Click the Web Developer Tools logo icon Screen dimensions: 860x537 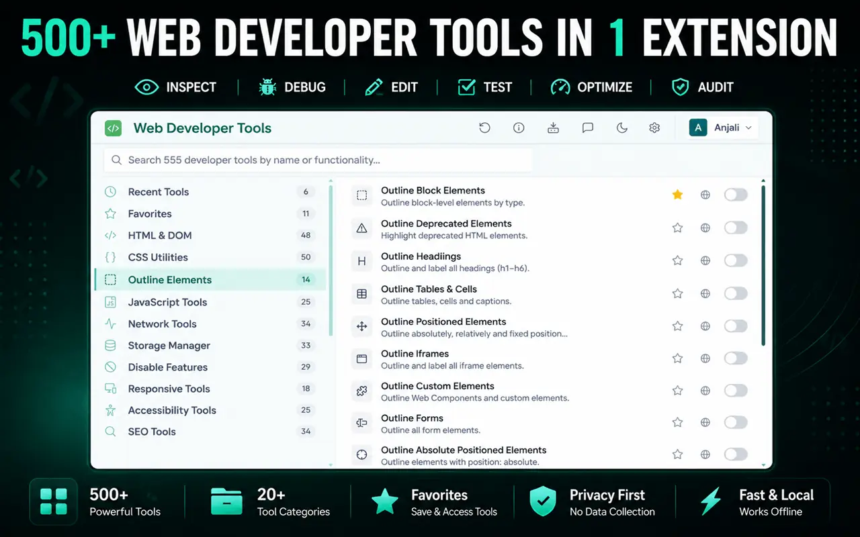click(x=113, y=128)
